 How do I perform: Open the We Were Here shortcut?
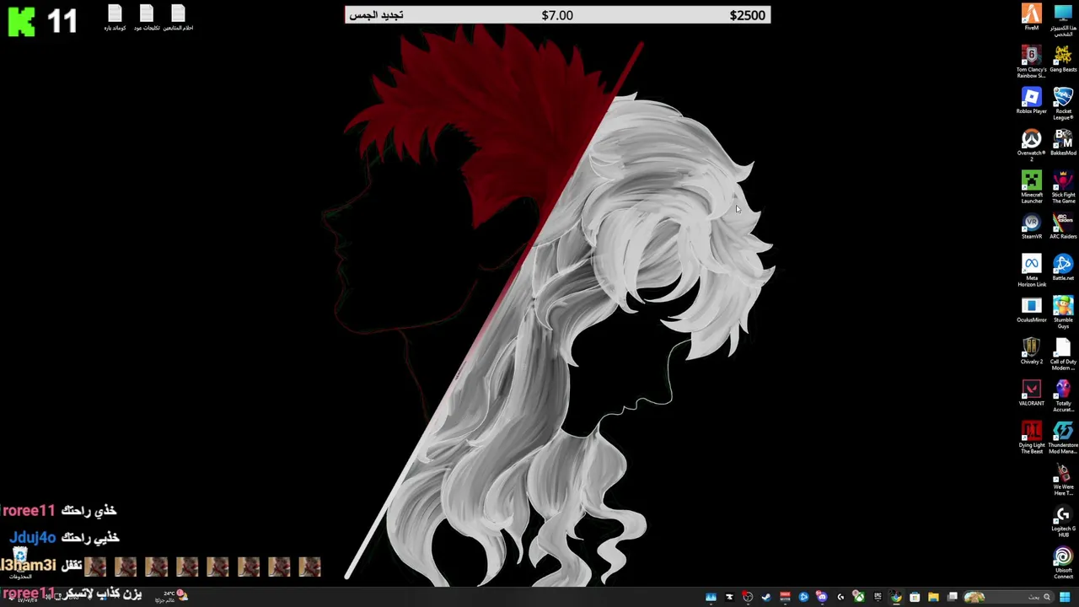point(1063,479)
